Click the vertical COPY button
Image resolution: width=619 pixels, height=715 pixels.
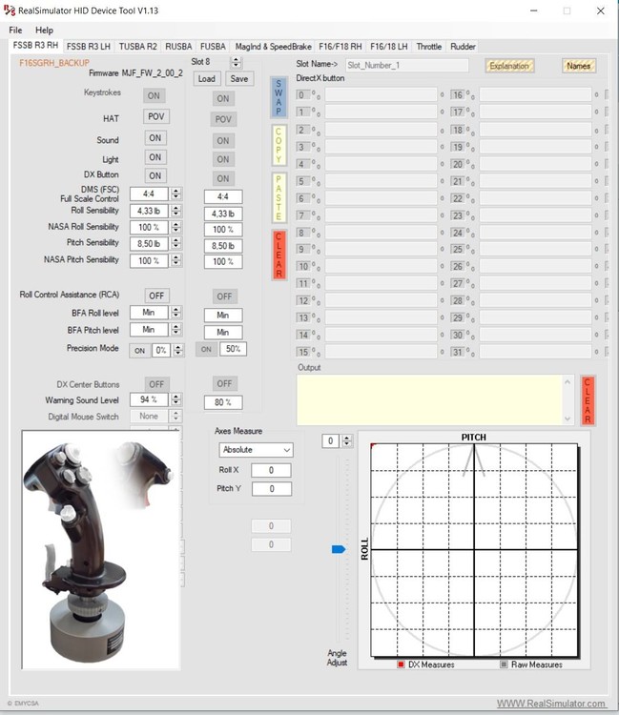click(279, 145)
